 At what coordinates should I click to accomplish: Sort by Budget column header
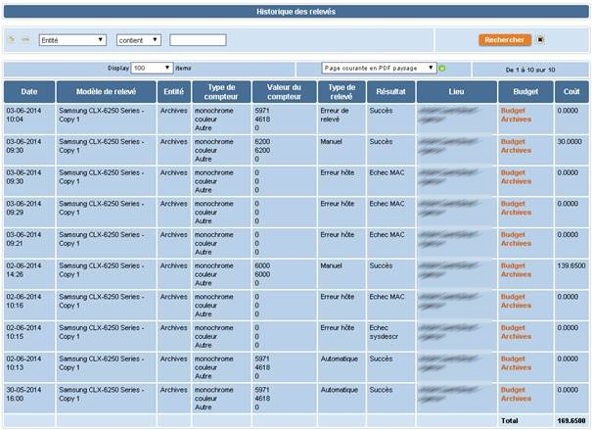pyautogui.click(x=525, y=92)
